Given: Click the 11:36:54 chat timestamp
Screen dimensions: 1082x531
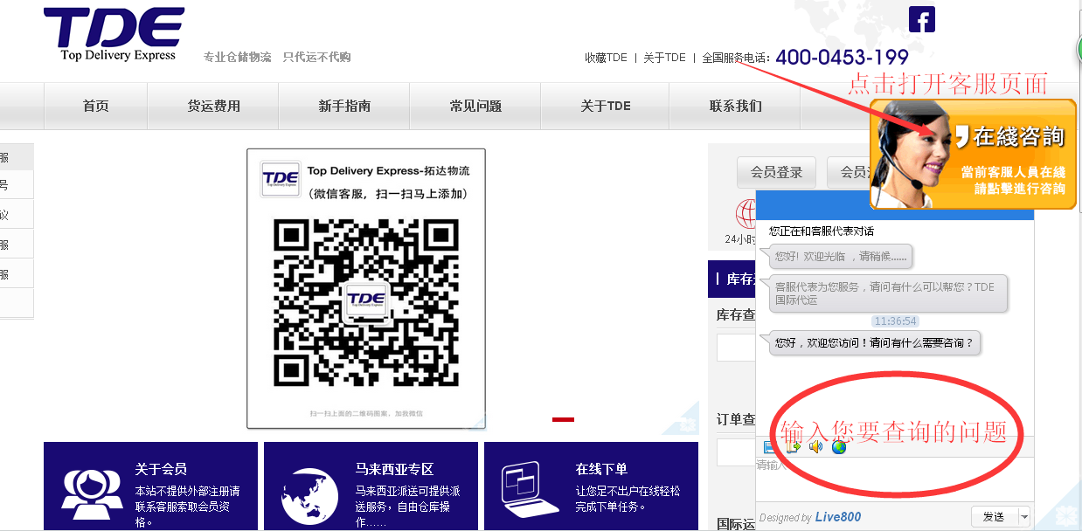Looking at the screenshot, I should pyautogui.click(x=895, y=321).
